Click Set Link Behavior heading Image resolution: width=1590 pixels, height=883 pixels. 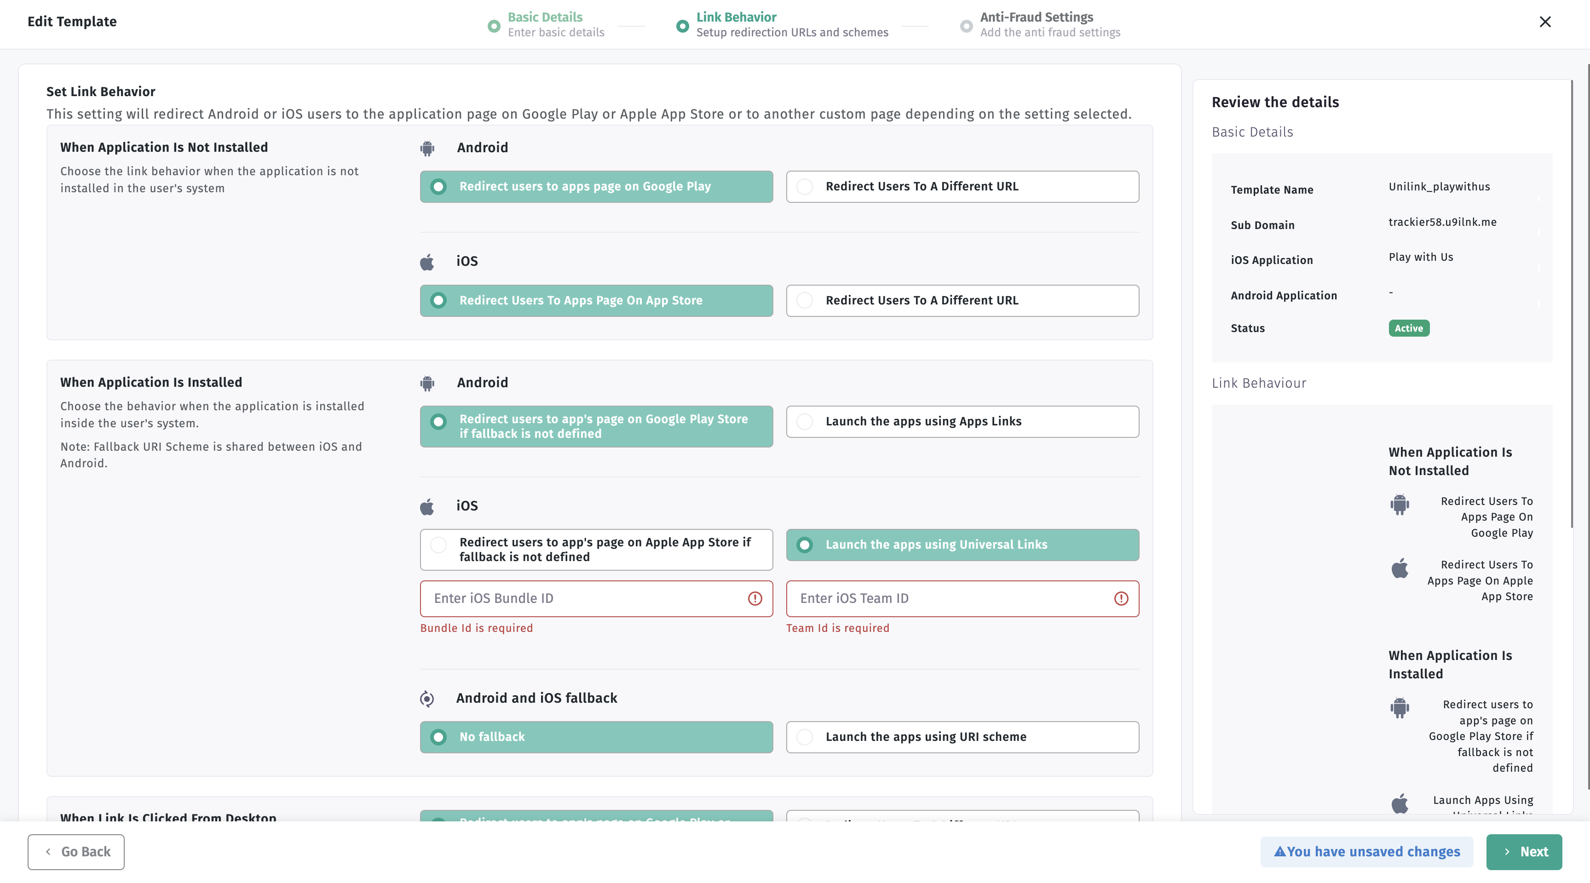pyautogui.click(x=101, y=92)
